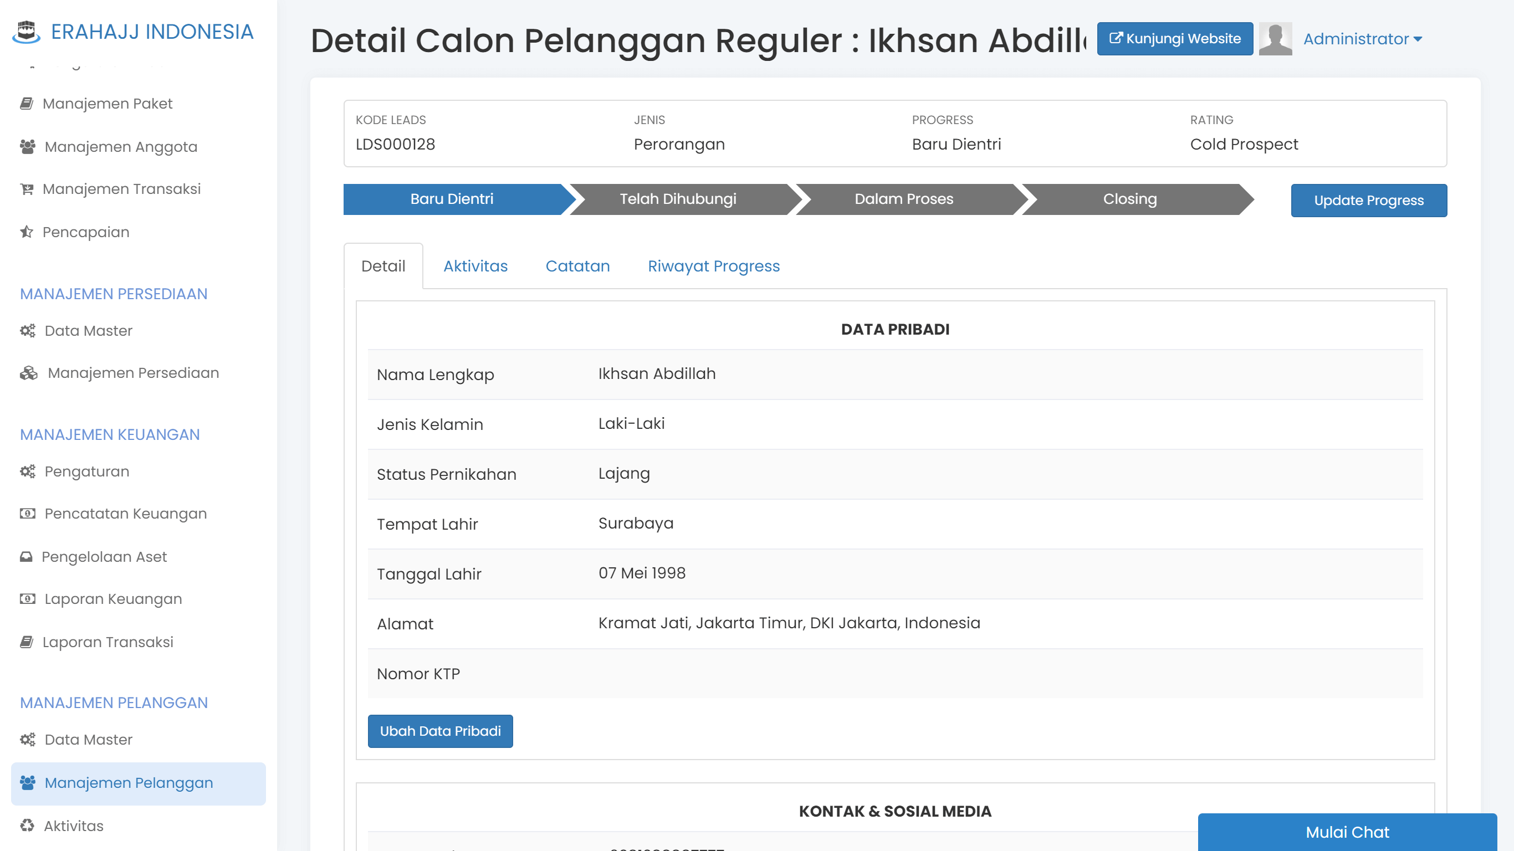Image resolution: width=1514 pixels, height=851 pixels.
Task: Click the Pencapaian star icon
Action: tap(26, 232)
